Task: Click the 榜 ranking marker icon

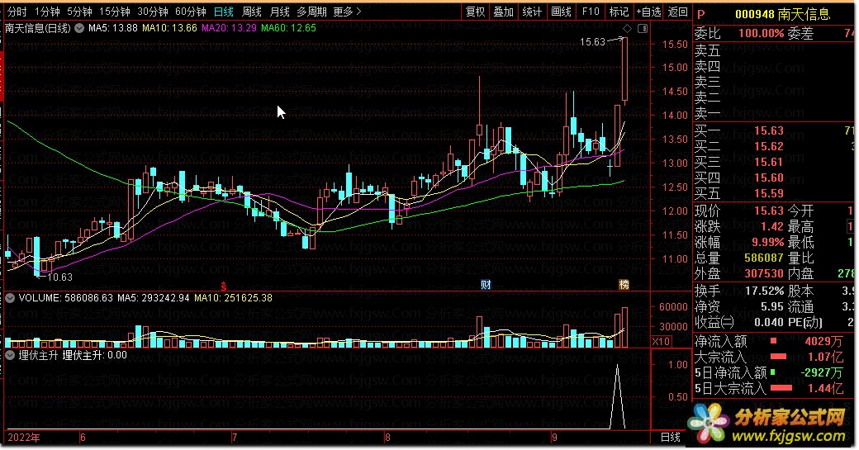Action: (624, 285)
